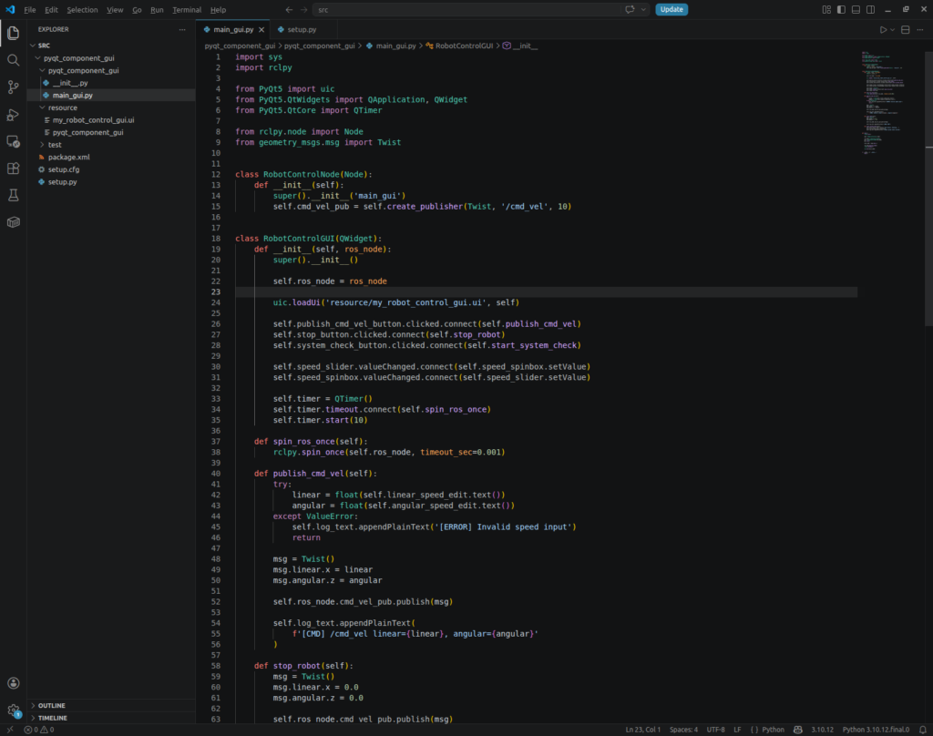This screenshot has width=933, height=736.
Task: Open the File menu
Action: [x=30, y=9]
